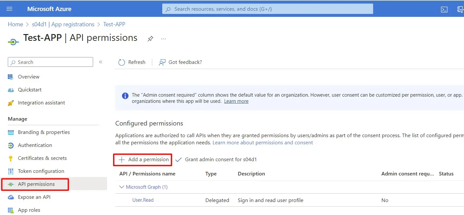
Task: Click the resources search bar
Action: 267,8
